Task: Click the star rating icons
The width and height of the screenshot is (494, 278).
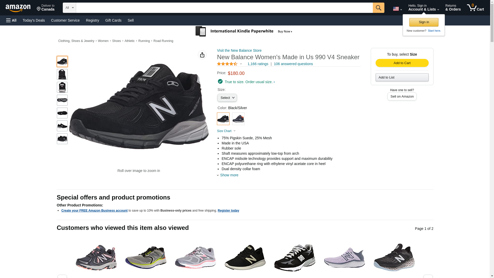Action: coord(227,64)
